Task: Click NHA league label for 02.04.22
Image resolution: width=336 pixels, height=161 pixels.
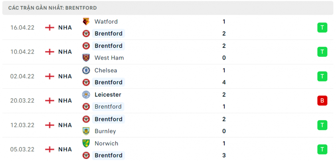Action: pos(65,76)
